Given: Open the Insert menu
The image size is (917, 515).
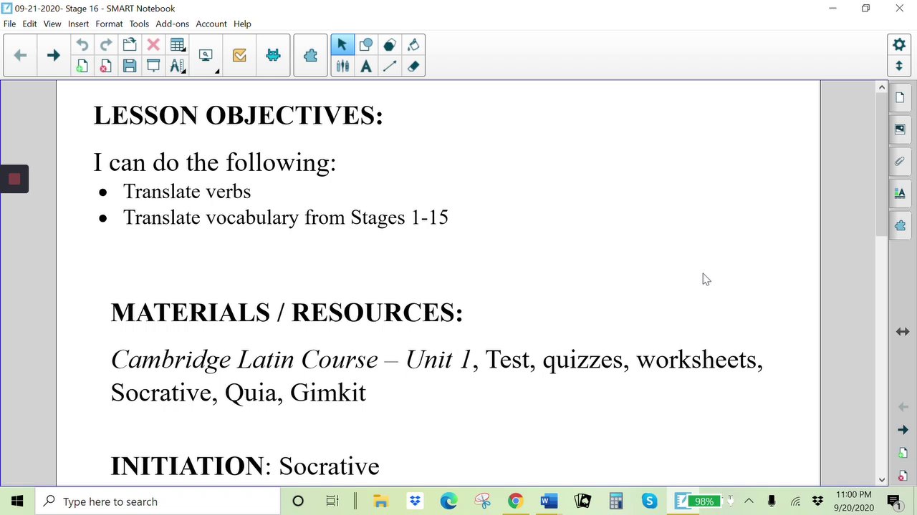Looking at the screenshot, I should coord(79,24).
